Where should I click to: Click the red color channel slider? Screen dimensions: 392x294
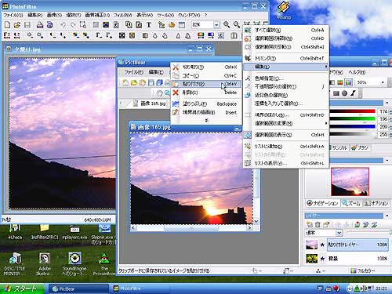tap(352, 111)
